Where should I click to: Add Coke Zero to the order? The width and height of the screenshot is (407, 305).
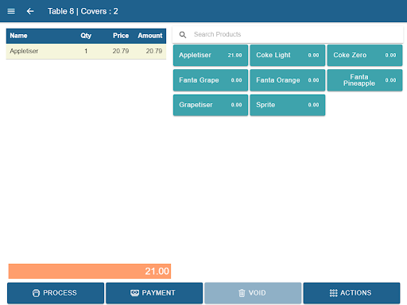365,55
